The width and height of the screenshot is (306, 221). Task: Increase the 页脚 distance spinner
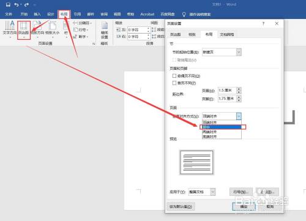click(239, 97)
